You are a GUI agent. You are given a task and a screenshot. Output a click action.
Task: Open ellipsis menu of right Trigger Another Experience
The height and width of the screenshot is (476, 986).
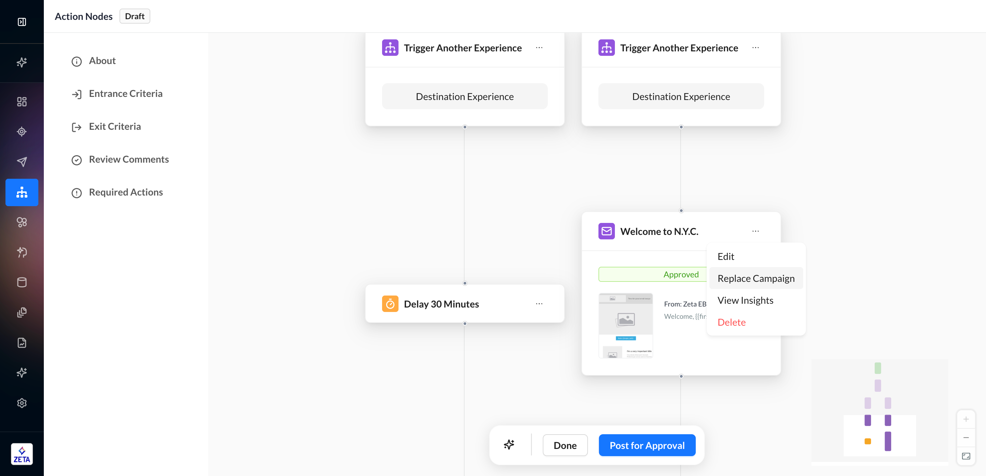755,48
